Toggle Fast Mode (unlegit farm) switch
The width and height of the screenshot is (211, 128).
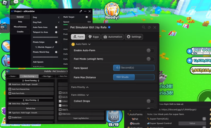[150, 59]
